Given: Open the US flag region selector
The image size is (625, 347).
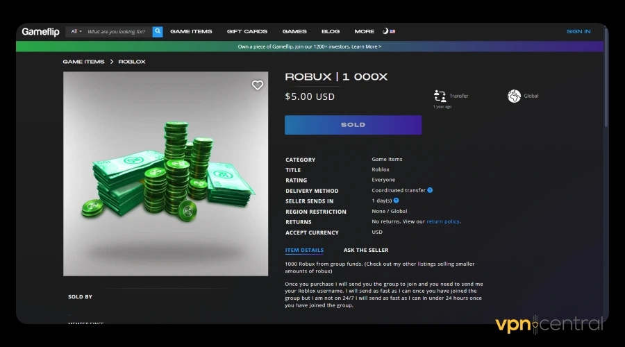Looking at the screenshot, I should pyautogui.click(x=392, y=31).
